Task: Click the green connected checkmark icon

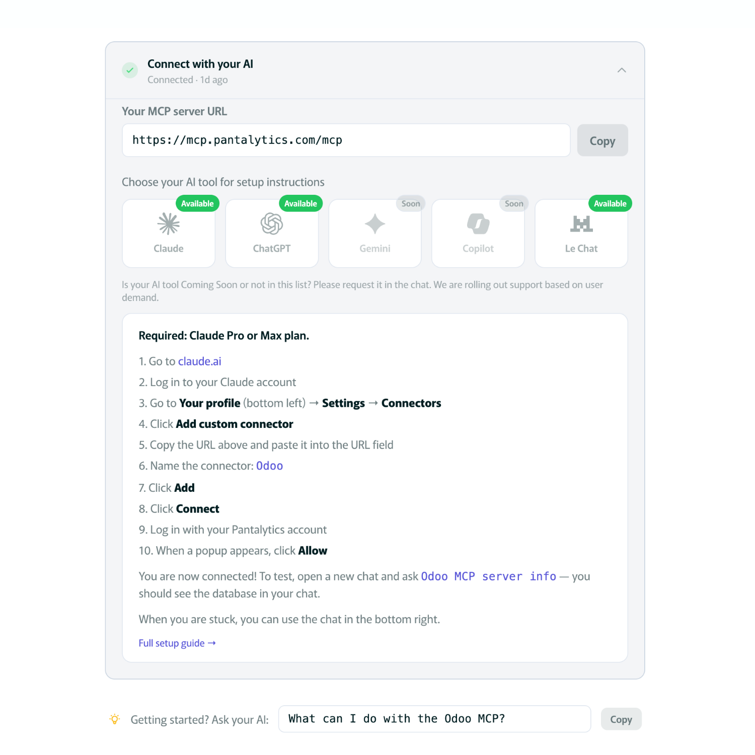Action: (x=130, y=70)
